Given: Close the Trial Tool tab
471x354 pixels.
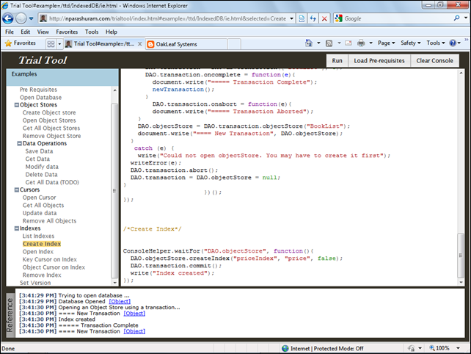Looking at the screenshot, I should (x=139, y=44).
